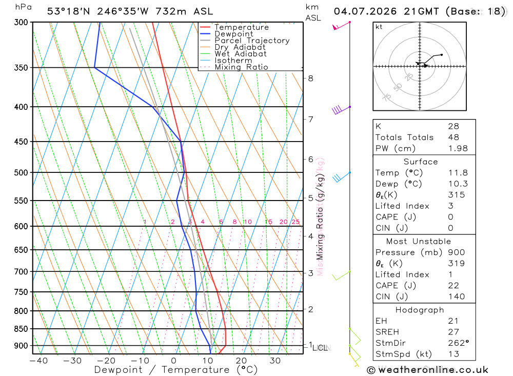Click the 850 hPa pressure label
This screenshot has width=513, height=376.
(x=21, y=329)
